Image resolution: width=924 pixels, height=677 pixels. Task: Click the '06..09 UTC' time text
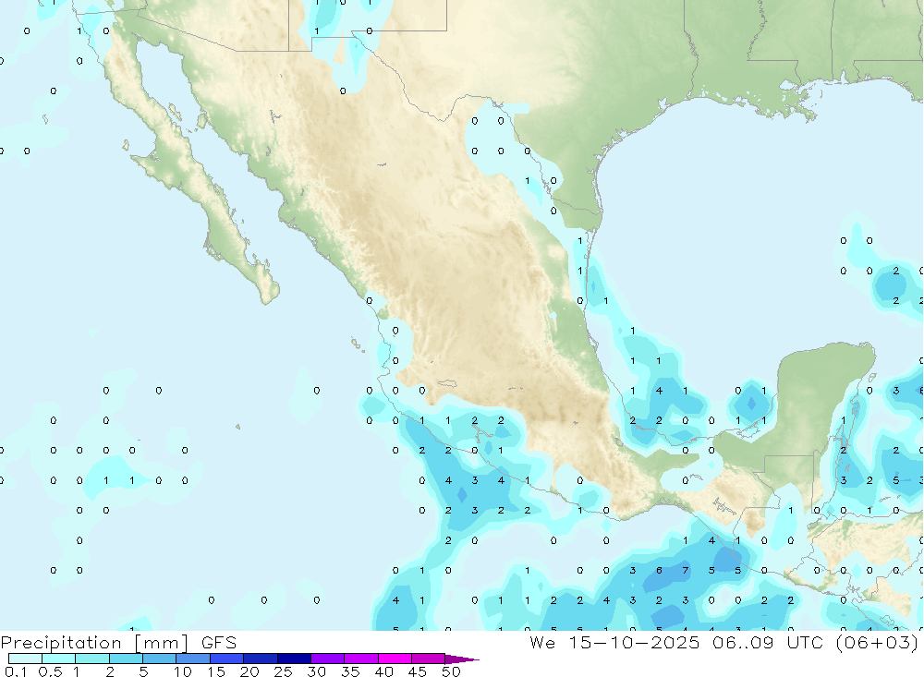(767, 642)
